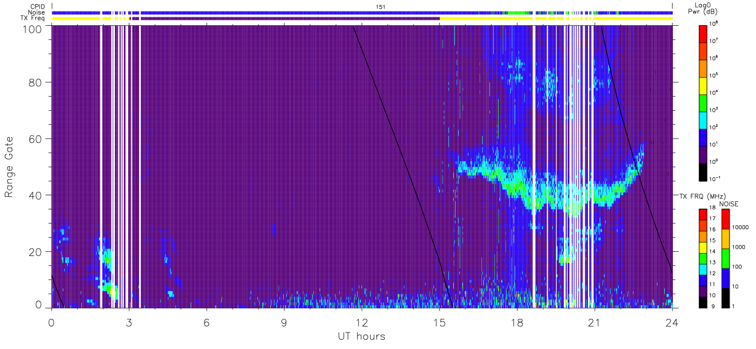Click the yellow segment of the TX FRQ color bar
Screen dimensions: 756x349
click(702, 247)
